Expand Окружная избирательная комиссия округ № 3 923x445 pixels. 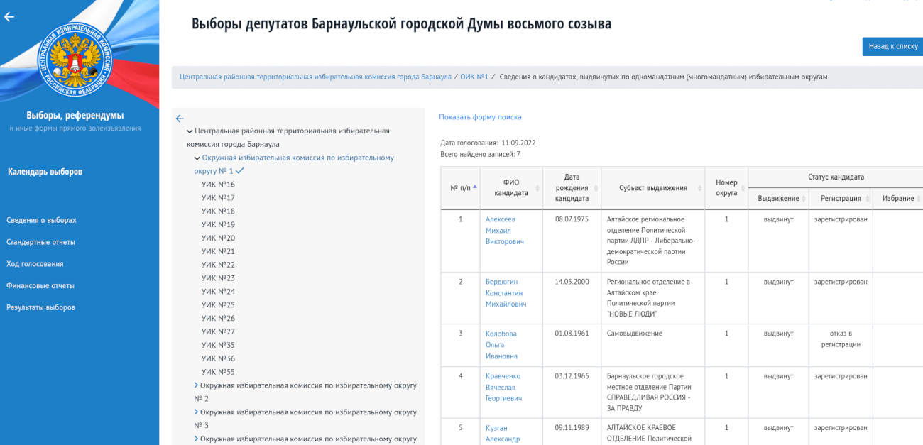[x=197, y=412]
